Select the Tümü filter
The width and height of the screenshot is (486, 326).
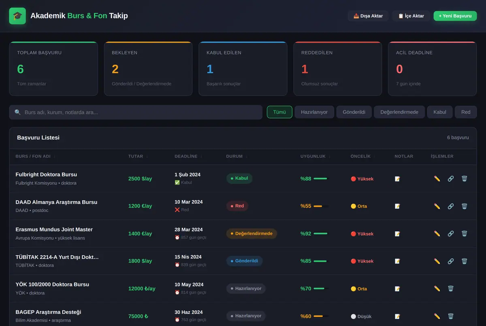click(279, 112)
